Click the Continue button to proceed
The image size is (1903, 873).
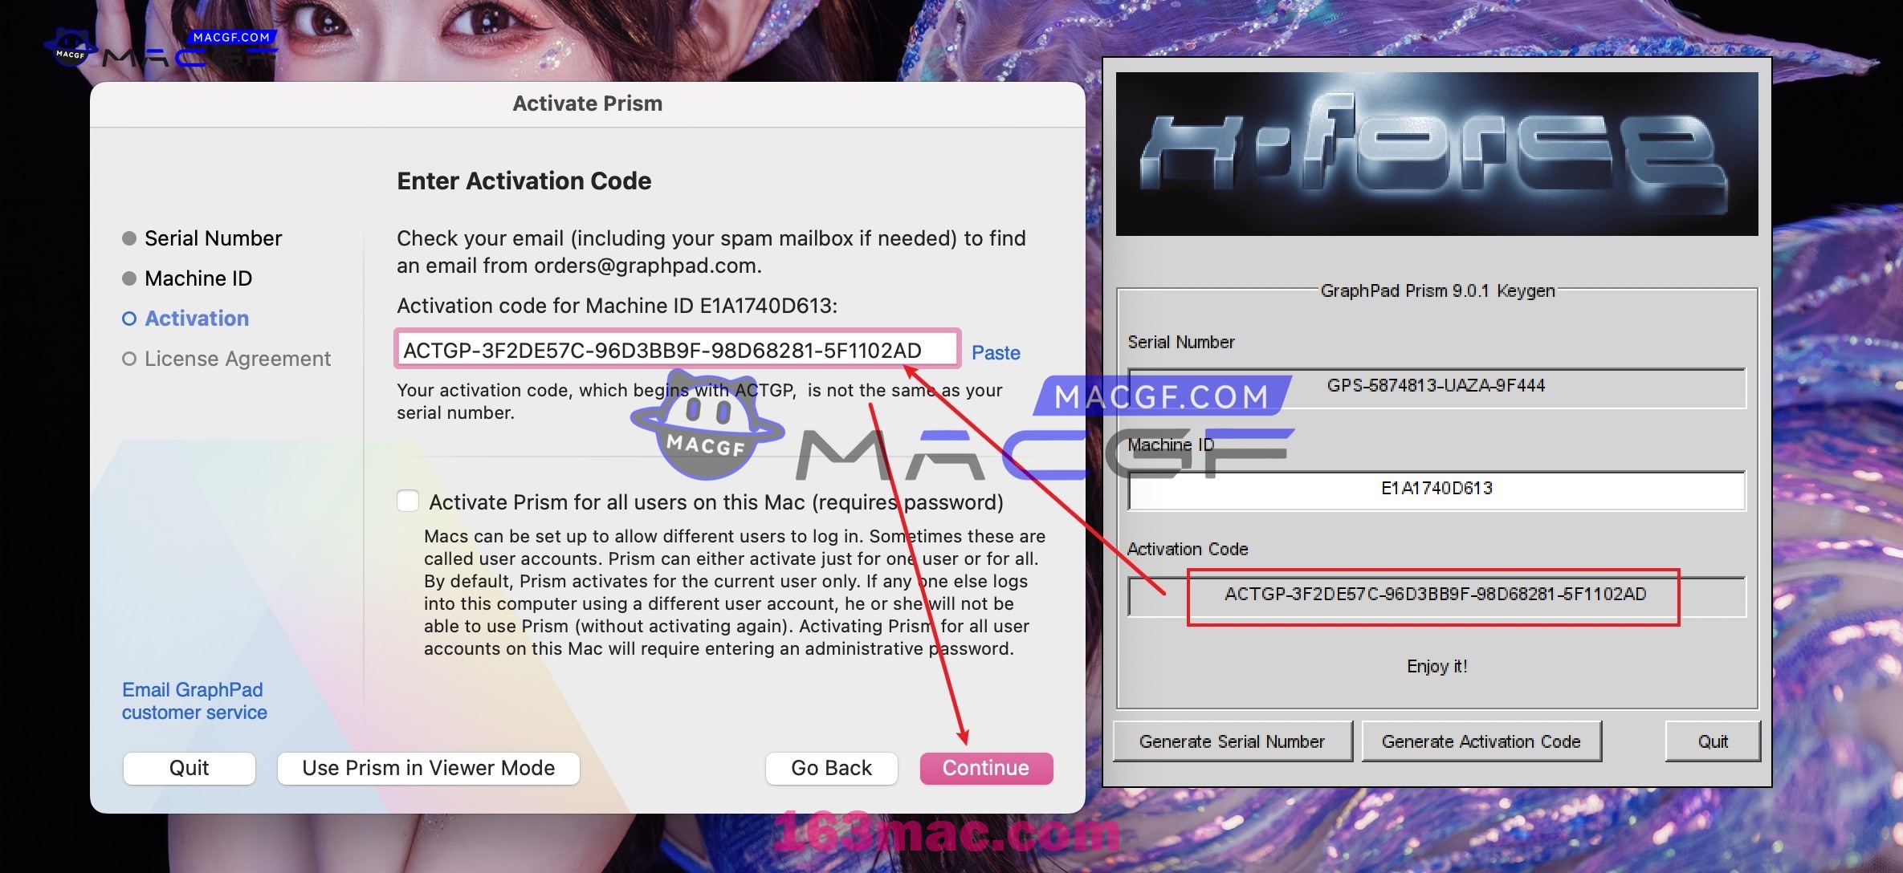(987, 766)
